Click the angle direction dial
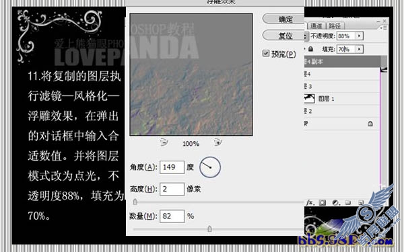 tap(210, 167)
